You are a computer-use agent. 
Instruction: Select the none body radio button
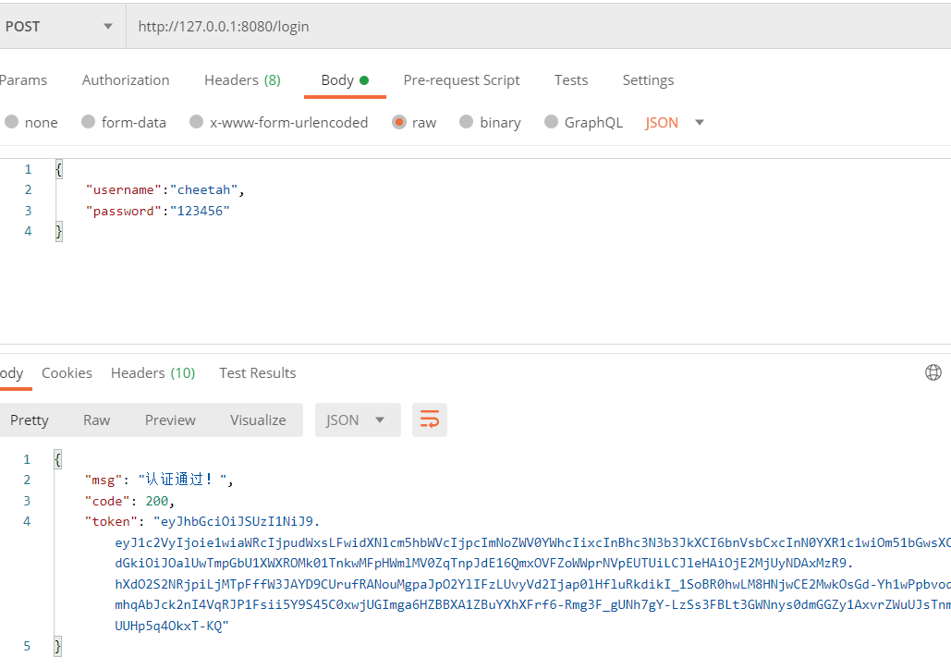coord(12,122)
